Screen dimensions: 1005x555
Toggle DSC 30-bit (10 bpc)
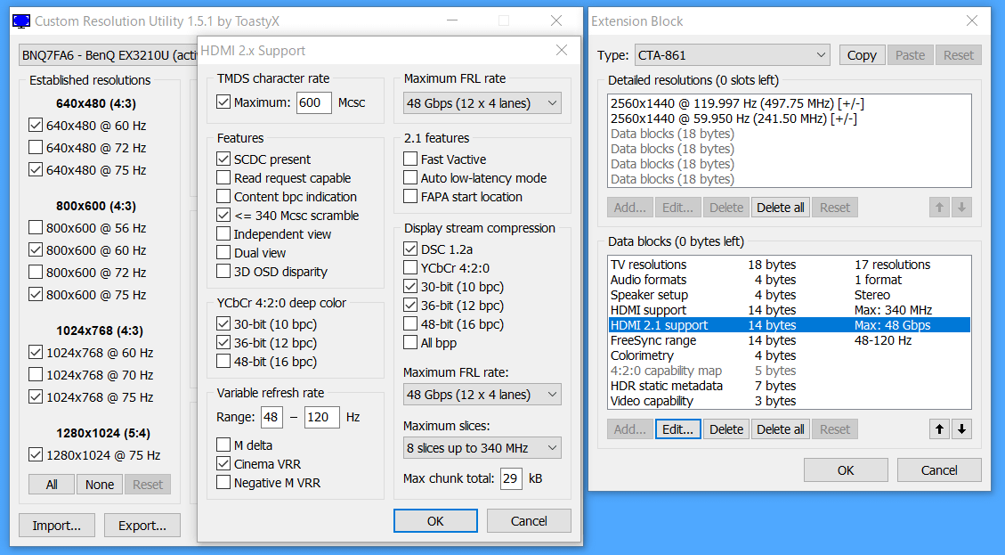[410, 286]
